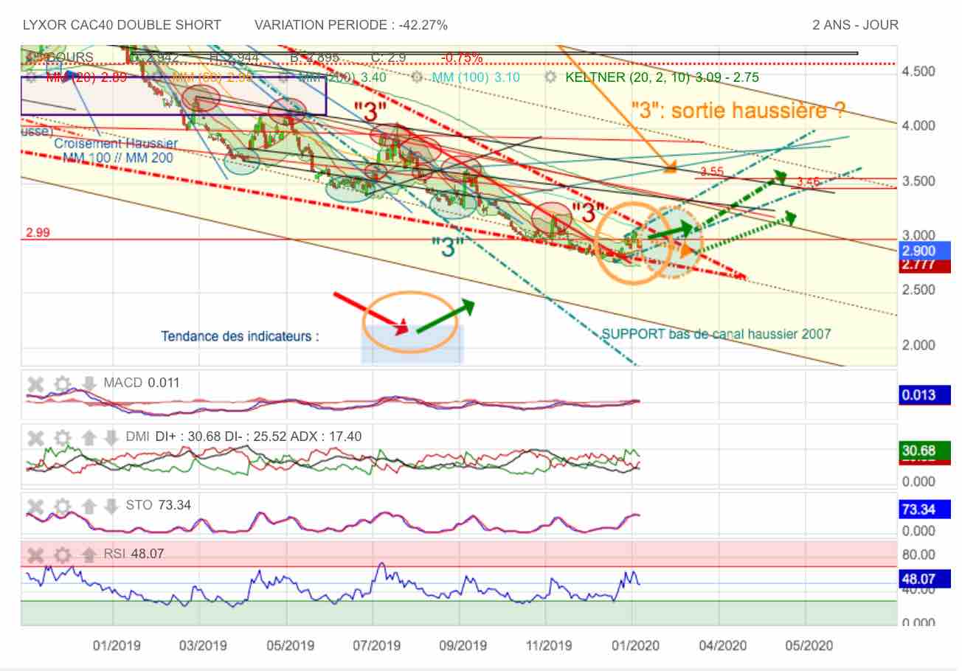The width and height of the screenshot is (962, 671).
Task: Open RSI indicator settings gear
Action: [x=62, y=554]
